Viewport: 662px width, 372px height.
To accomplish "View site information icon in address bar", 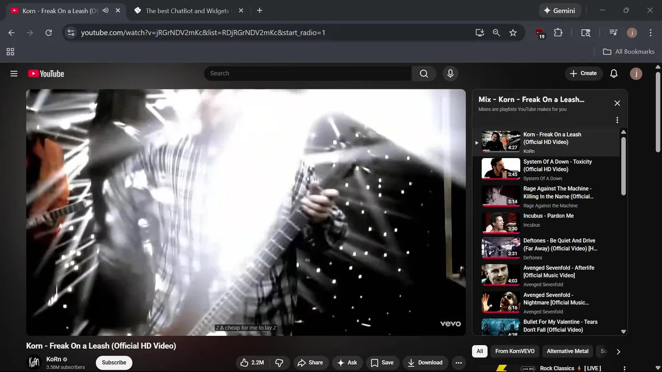I will click(x=71, y=33).
